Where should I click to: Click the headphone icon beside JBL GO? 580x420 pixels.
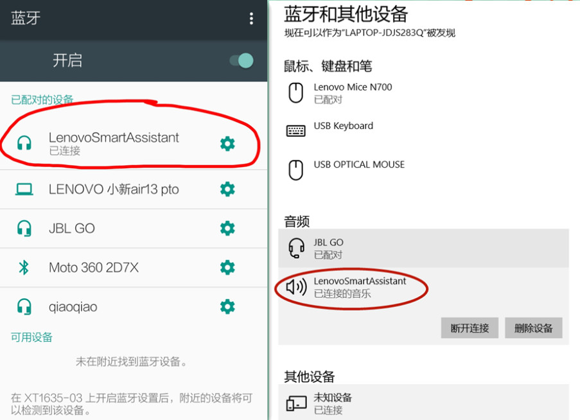pos(24,228)
